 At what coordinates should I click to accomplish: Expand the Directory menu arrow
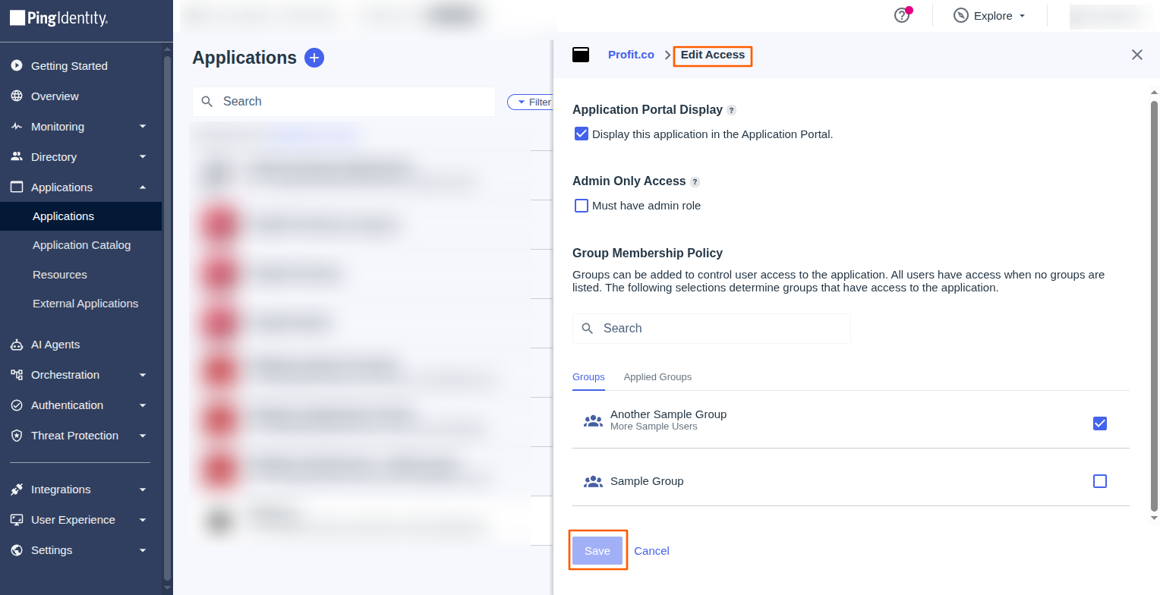tap(143, 157)
